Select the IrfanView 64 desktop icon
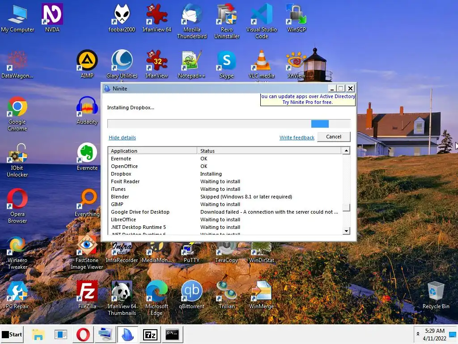 pyautogui.click(x=157, y=17)
